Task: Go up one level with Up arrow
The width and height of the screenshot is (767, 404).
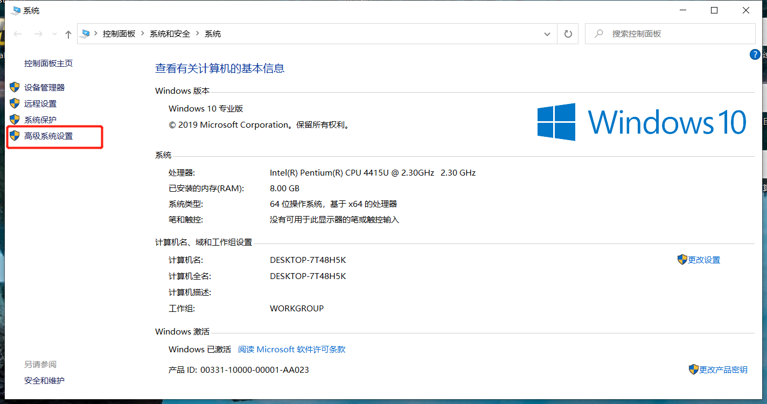Action: pyautogui.click(x=68, y=34)
